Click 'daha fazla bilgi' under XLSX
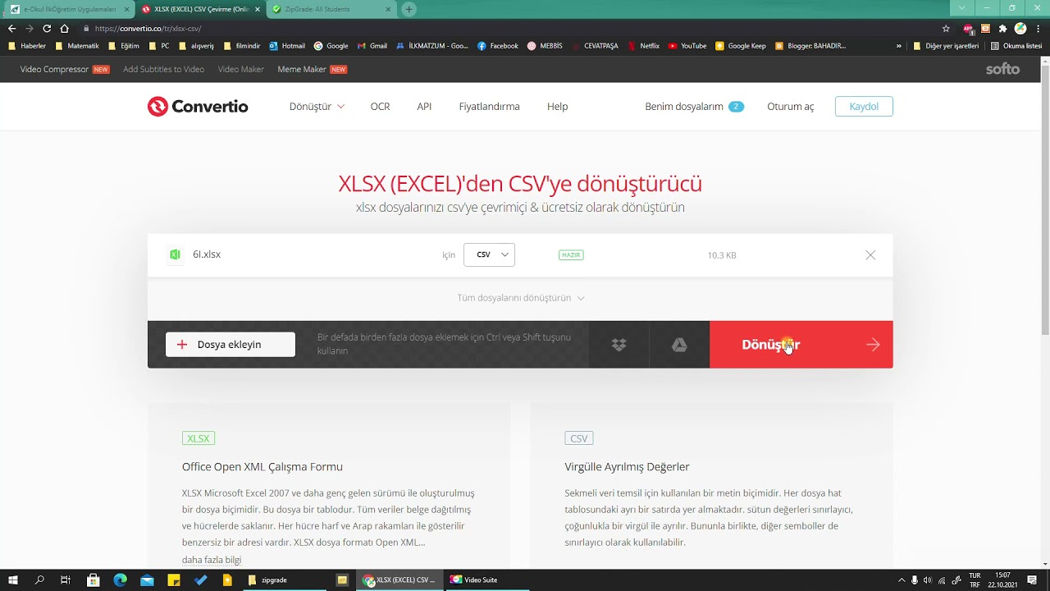Image resolution: width=1050 pixels, height=591 pixels. pos(212,560)
